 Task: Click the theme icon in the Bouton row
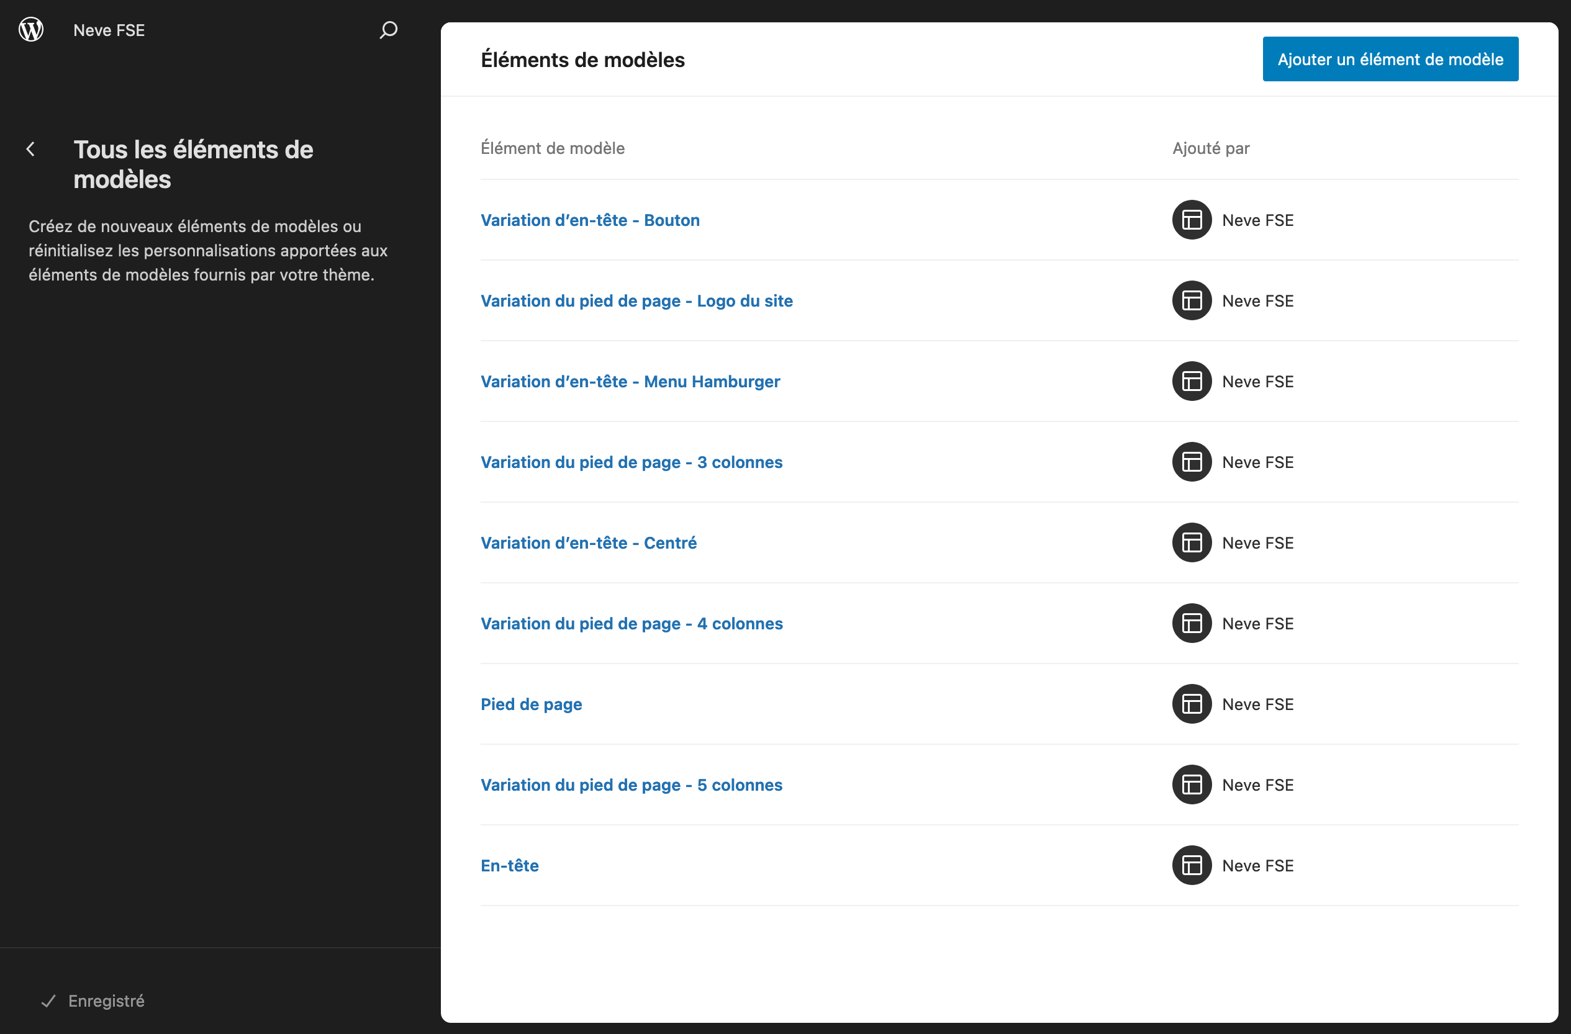click(x=1192, y=220)
